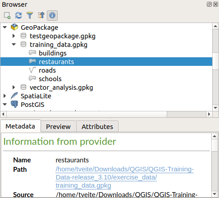Click the Add Selected Layers icon

click(x=7, y=15)
